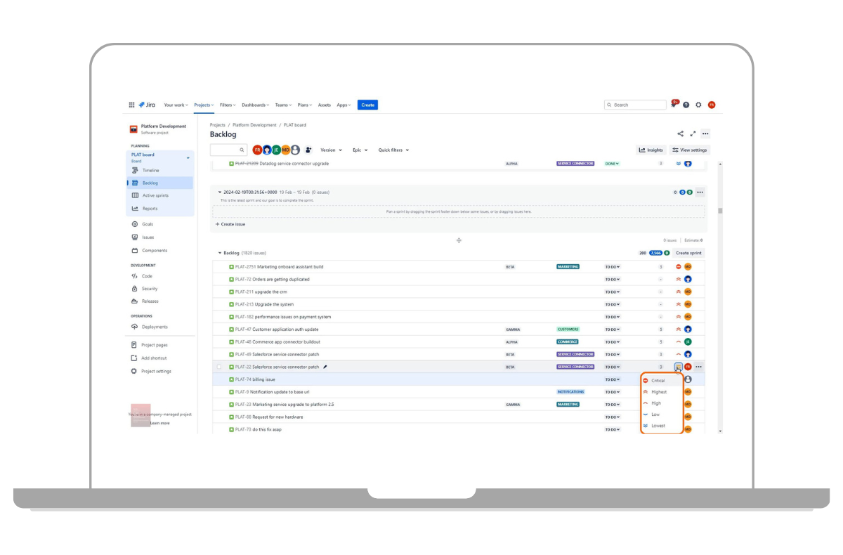Open the settings gear in header
This screenshot has height=555, width=843.
(698, 105)
